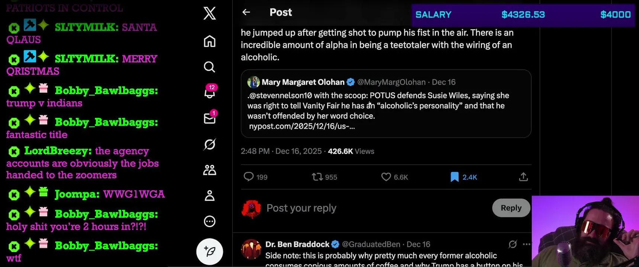The width and height of the screenshot is (639, 267).
Task: Open the Search explore icon
Action: pos(210,67)
